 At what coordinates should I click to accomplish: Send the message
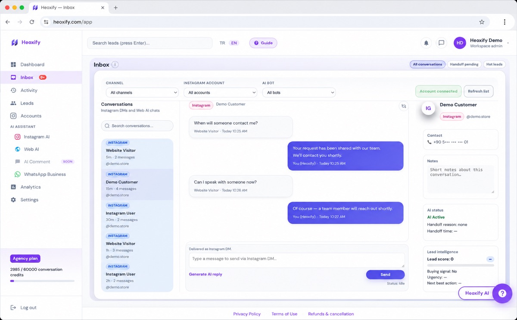coord(385,275)
